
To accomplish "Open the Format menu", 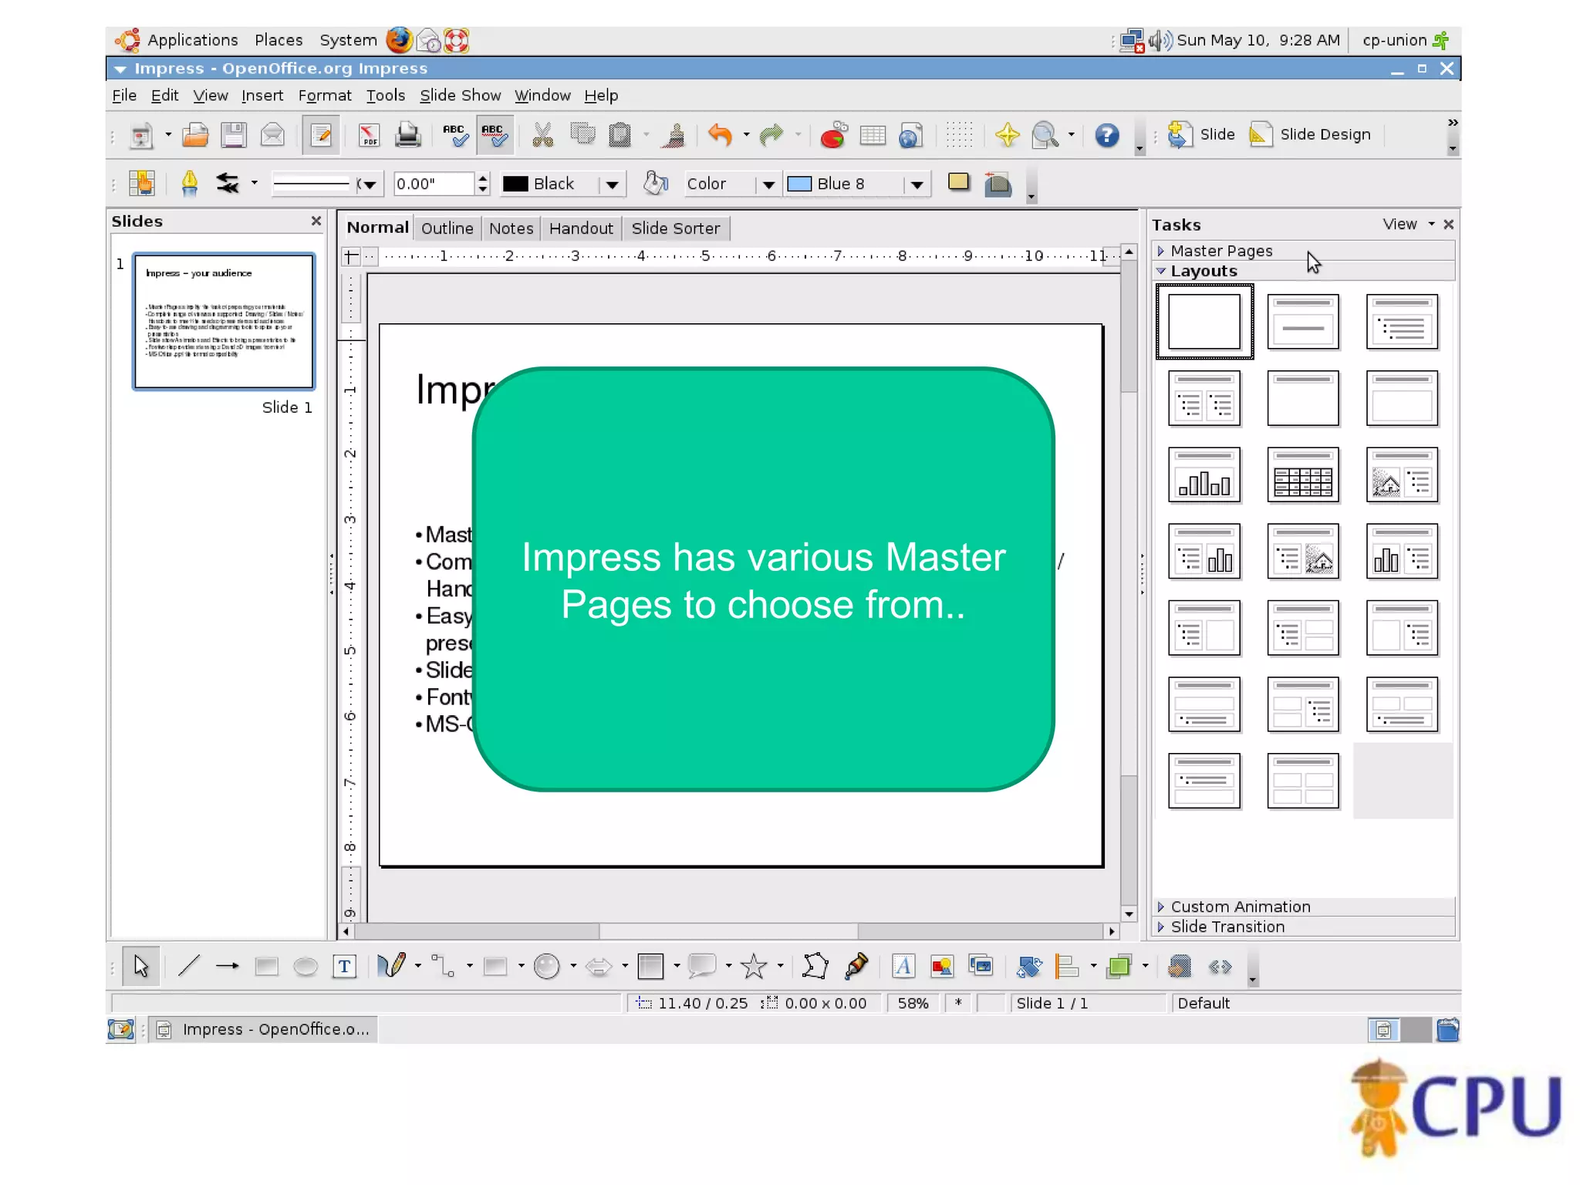I will tap(325, 96).
